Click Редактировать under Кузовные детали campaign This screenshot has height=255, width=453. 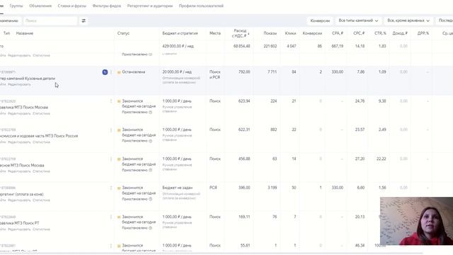pos(19,84)
